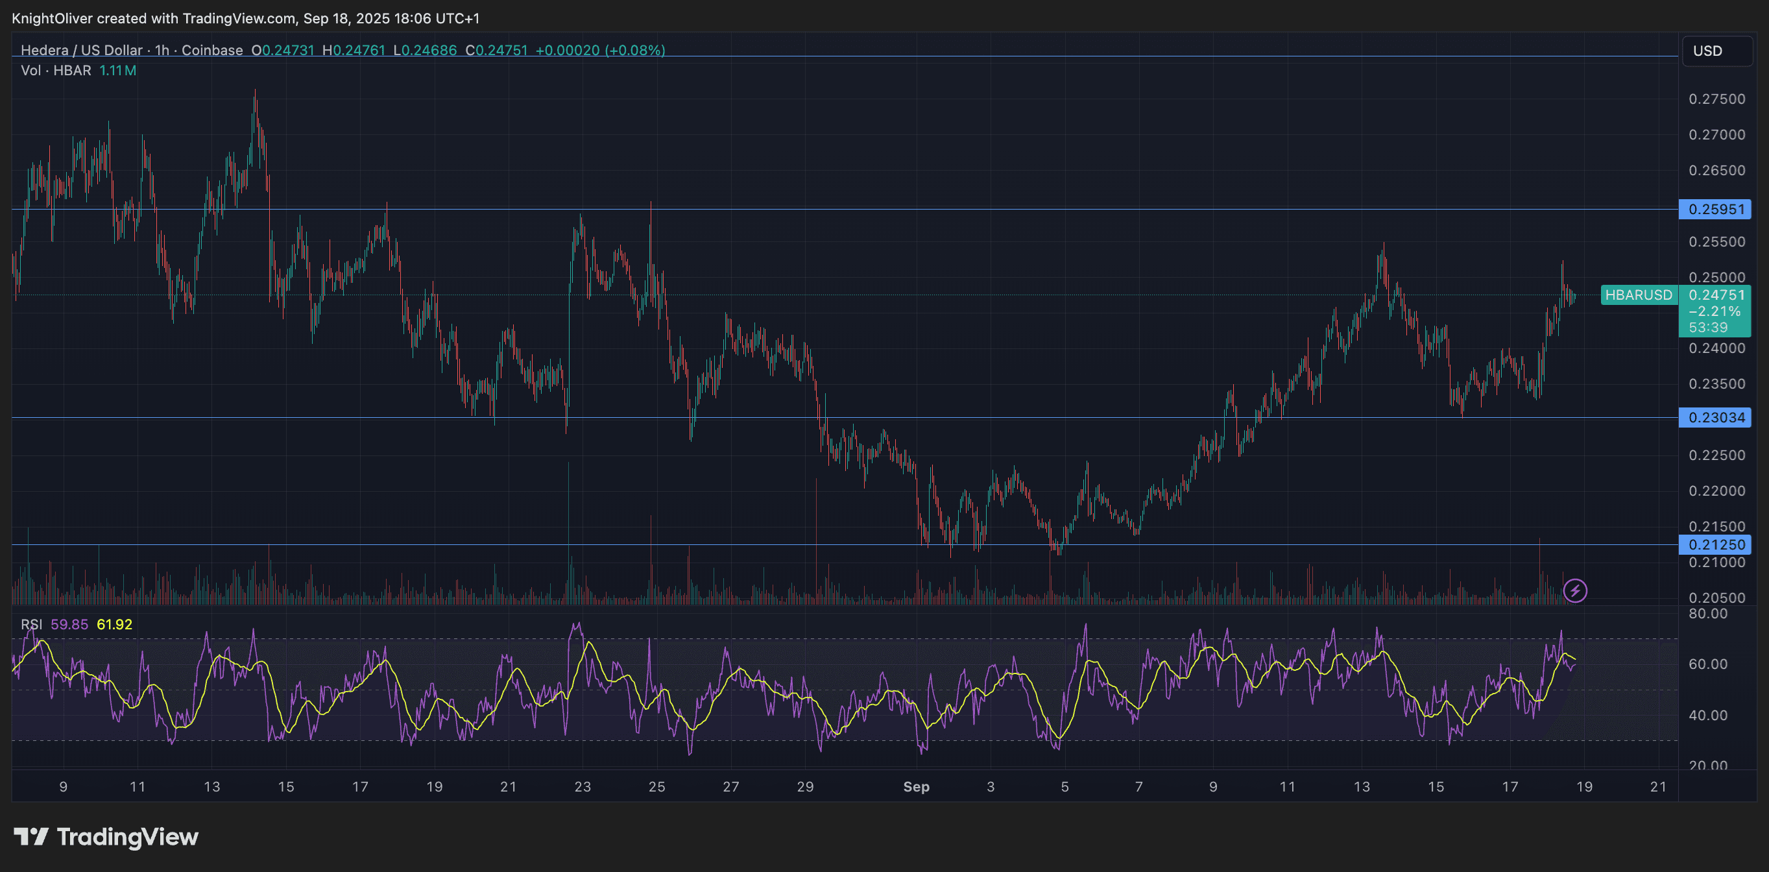Click the RSI value 59.85 readout
Screen dimensions: 1769x872
(69, 625)
